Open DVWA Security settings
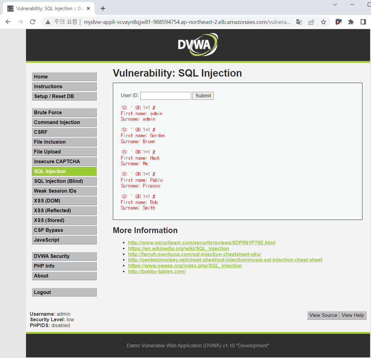The width and height of the screenshot is (371, 358). [64, 256]
